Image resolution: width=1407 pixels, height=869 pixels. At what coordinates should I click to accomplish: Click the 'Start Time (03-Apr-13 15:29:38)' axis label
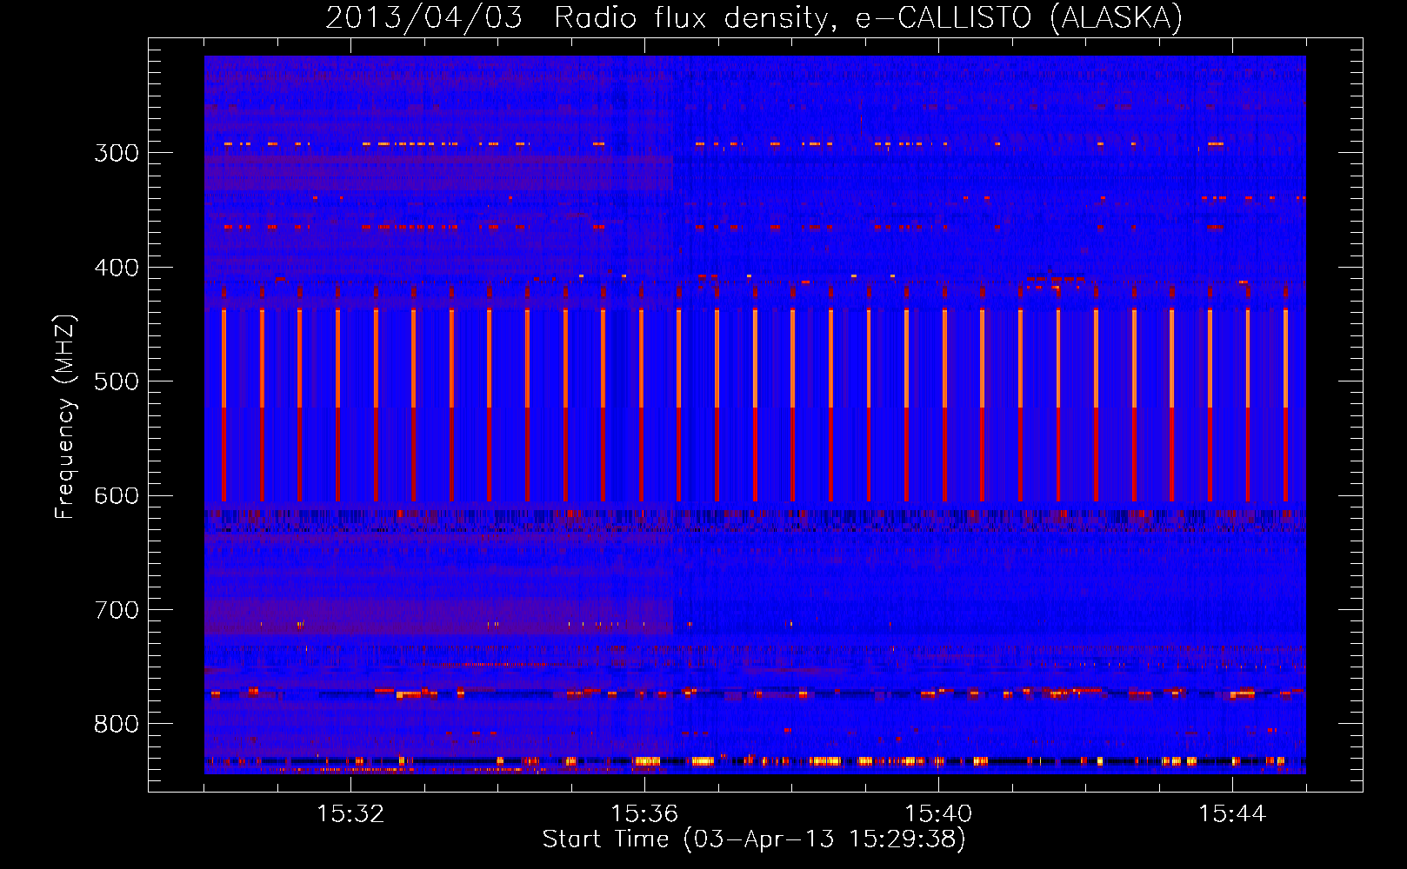coord(754,839)
